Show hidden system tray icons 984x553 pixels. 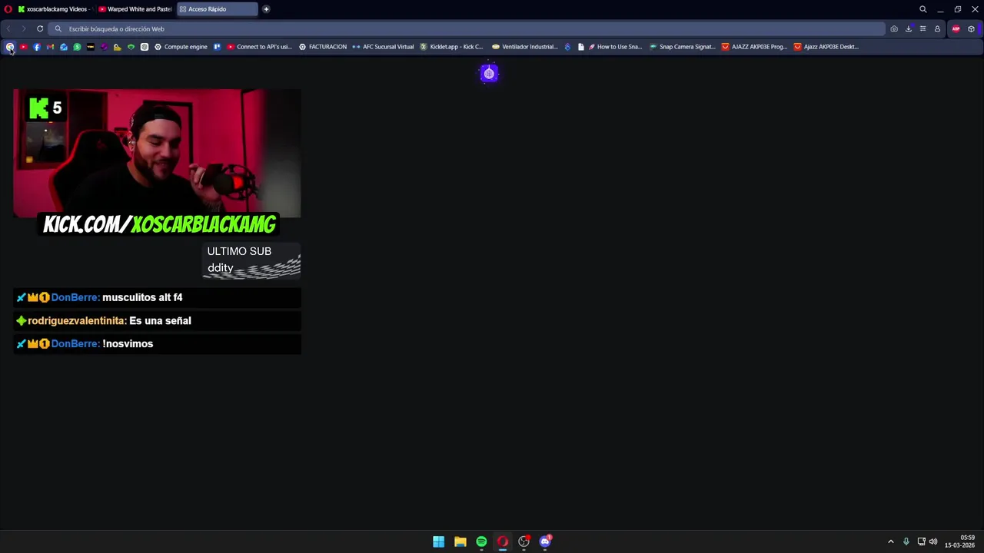click(891, 541)
